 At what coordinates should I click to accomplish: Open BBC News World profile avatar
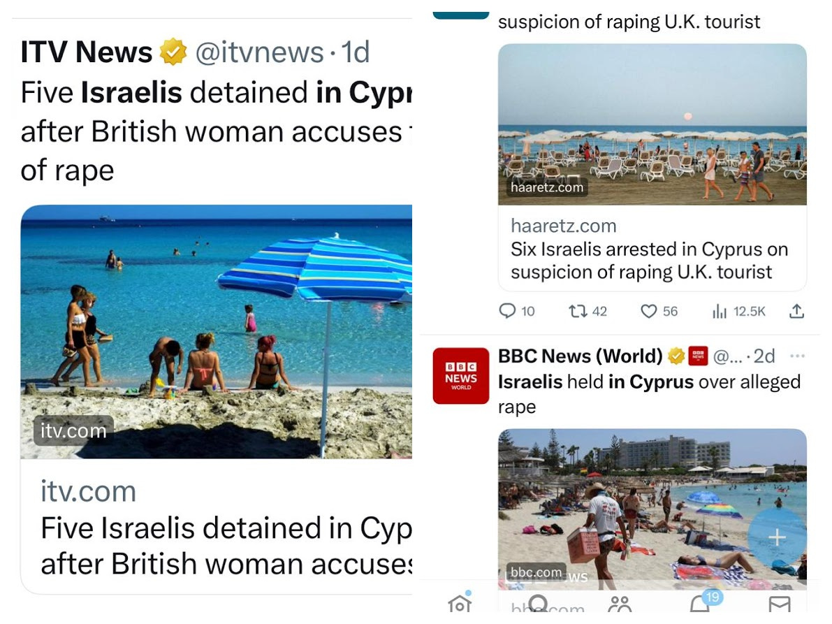pos(460,376)
